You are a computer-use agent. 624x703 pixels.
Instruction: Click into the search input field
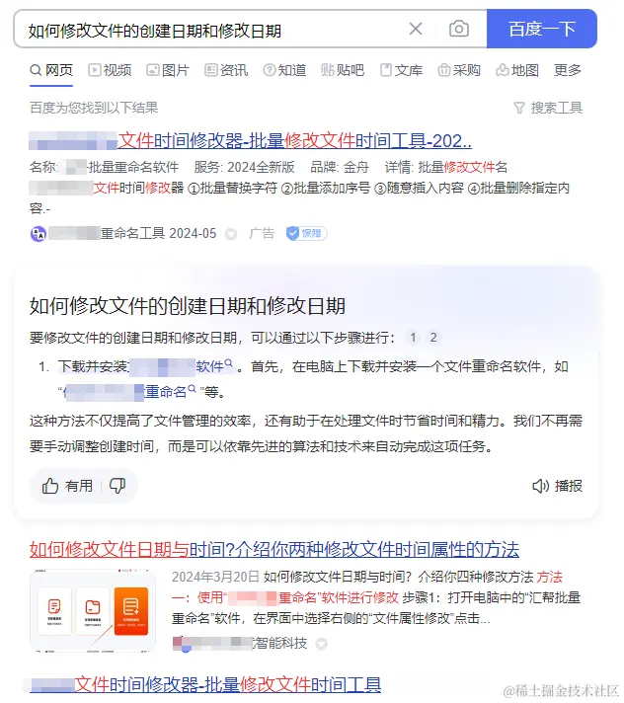[210, 30]
